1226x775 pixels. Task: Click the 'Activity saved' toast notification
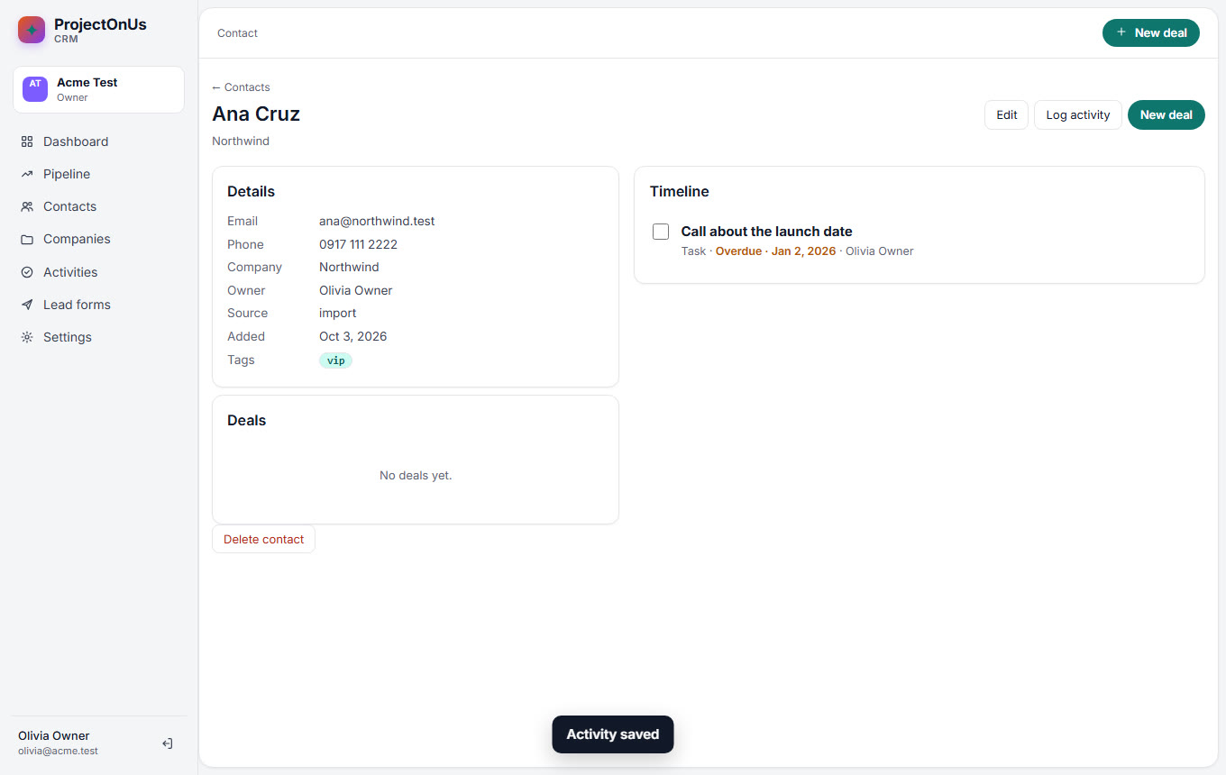tap(613, 734)
